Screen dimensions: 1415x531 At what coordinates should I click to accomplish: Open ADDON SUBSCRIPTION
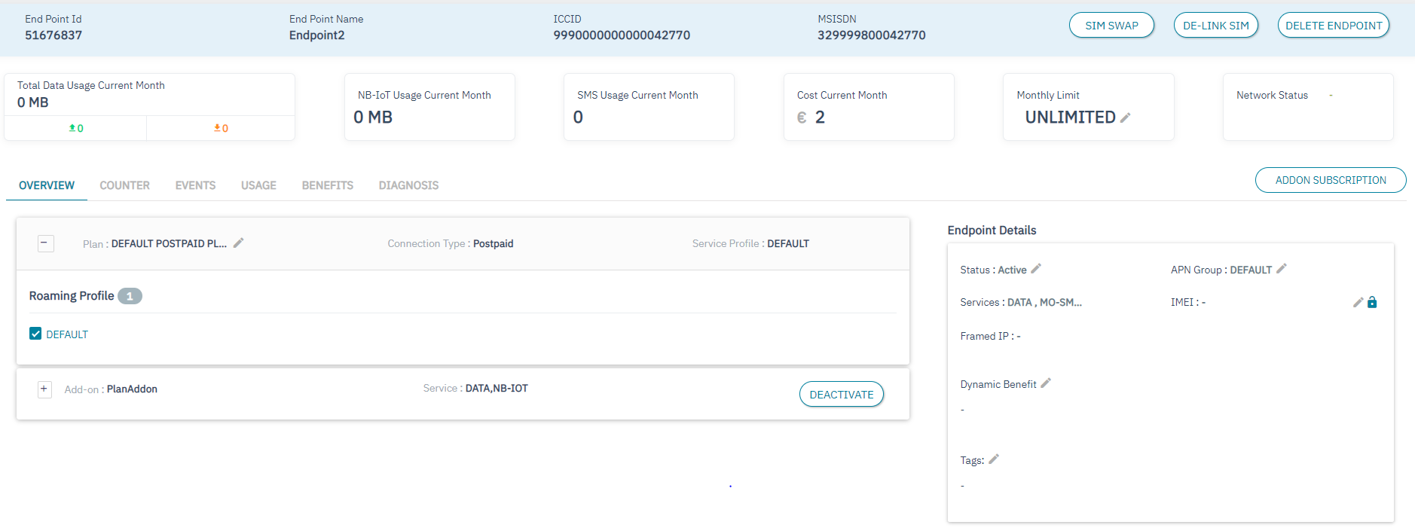click(x=1330, y=180)
